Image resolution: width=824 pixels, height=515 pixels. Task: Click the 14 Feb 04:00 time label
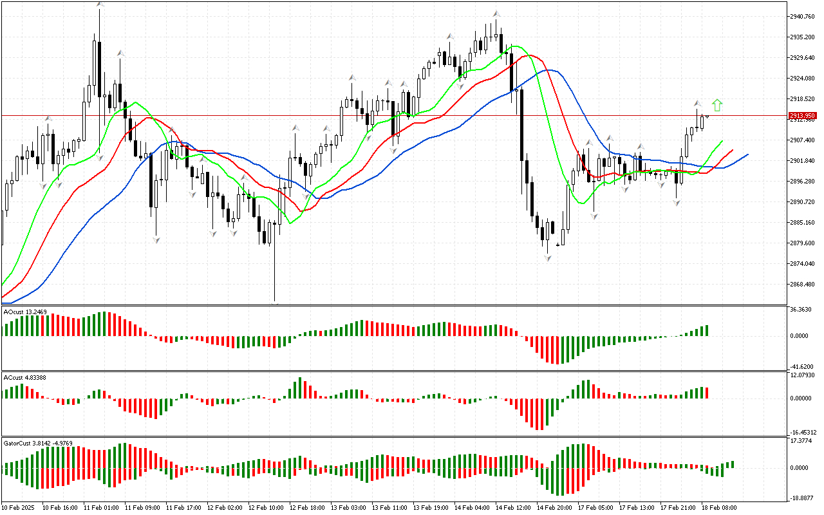[x=472, y=508]
